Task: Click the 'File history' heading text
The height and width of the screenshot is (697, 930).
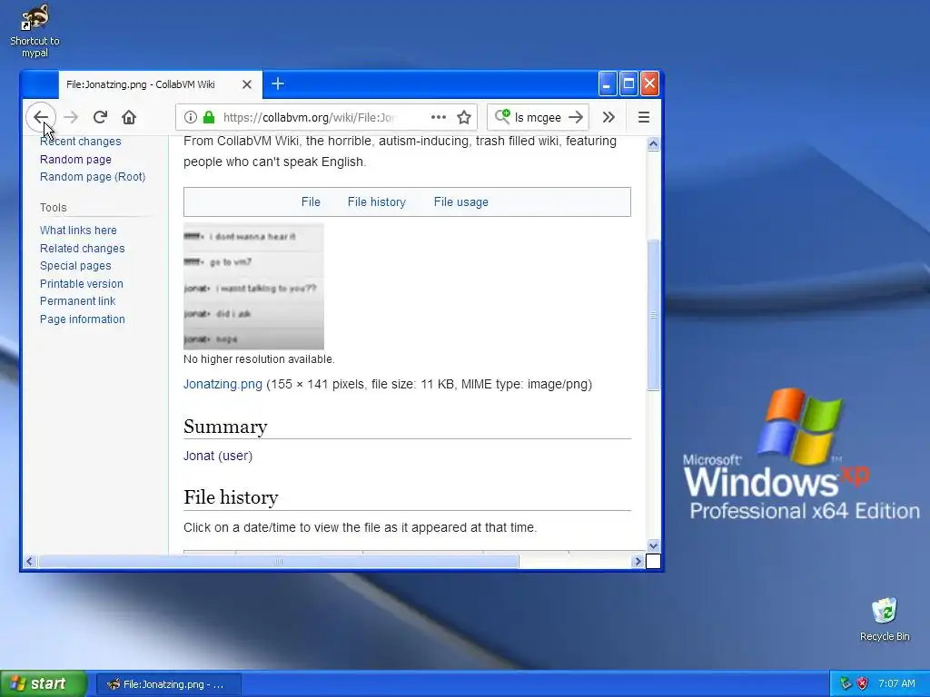Action: 231,497
